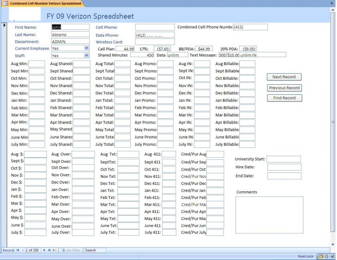Click the July $ field

35,232
